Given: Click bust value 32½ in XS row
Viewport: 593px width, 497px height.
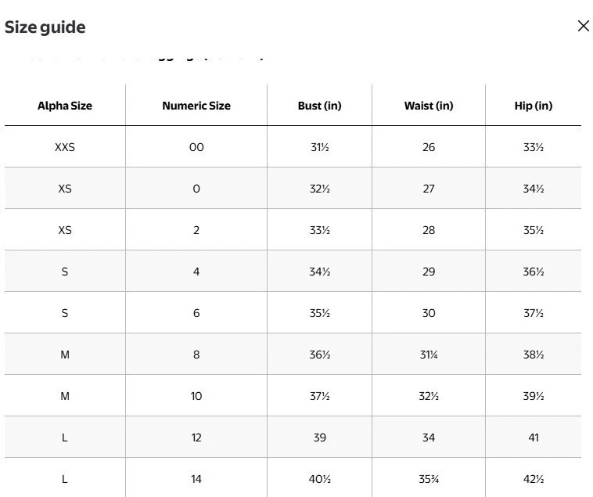Looking at the screenshot, I should (x=319, y=189).
